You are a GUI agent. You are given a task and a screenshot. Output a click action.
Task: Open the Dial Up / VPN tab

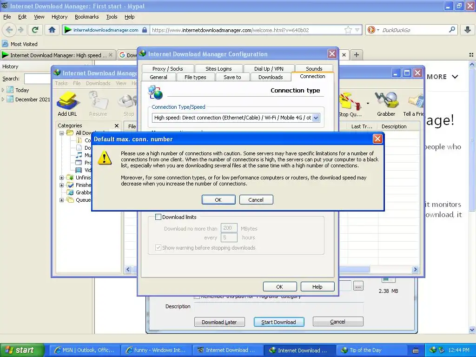pyautogui.click(x=269, y=69)
